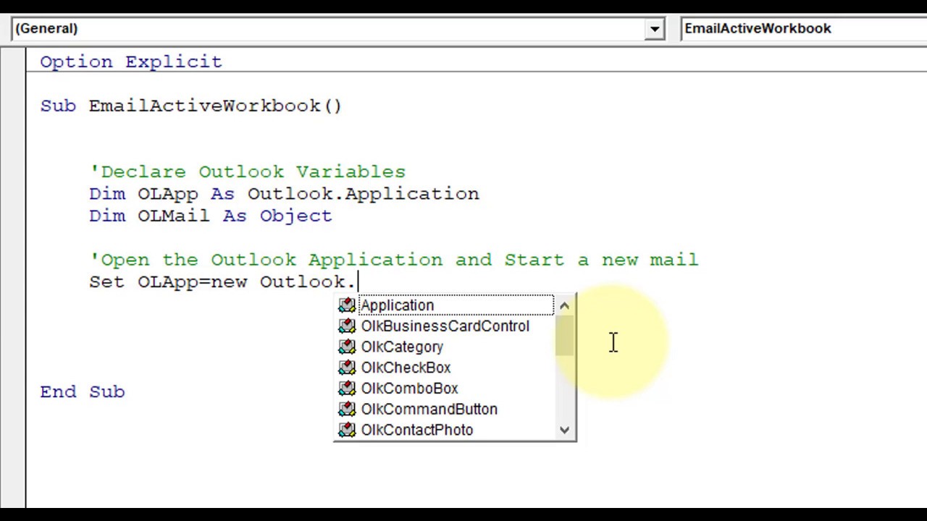This screenshot has height=521, width=927.
Task: Click the autocomplete list scroll down arrow
Action: (x=564, y=430)
